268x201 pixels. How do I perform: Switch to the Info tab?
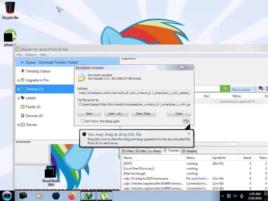141,151
